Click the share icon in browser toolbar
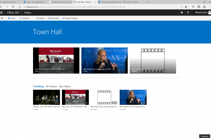 [x=204, y=7]
